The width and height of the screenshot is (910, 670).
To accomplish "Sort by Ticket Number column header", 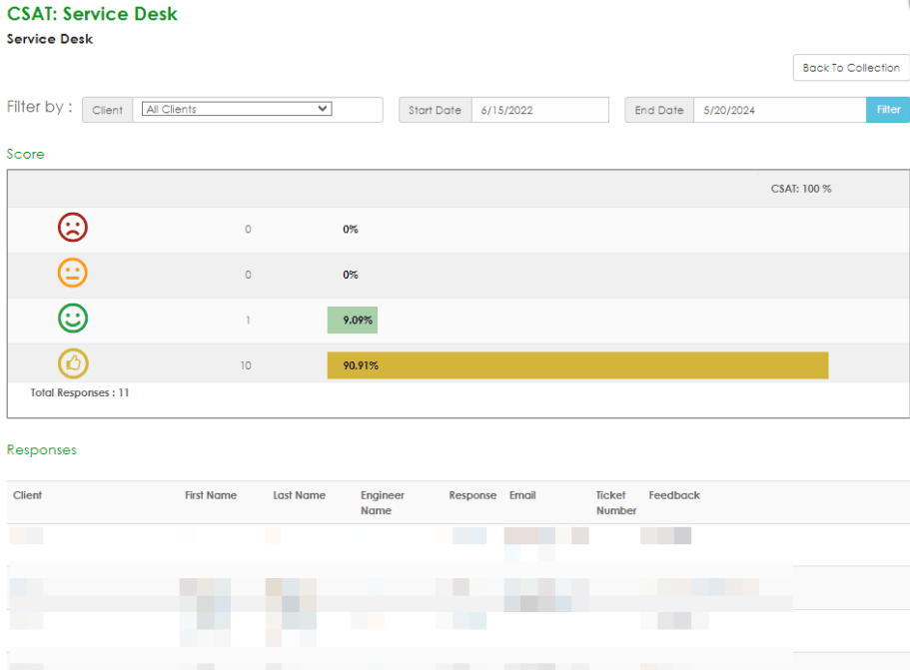I will click(x=615, y=502).
